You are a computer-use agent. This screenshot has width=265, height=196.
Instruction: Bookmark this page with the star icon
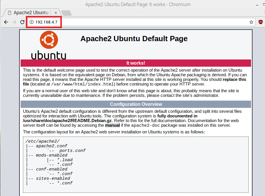click(x=251, y=22)
